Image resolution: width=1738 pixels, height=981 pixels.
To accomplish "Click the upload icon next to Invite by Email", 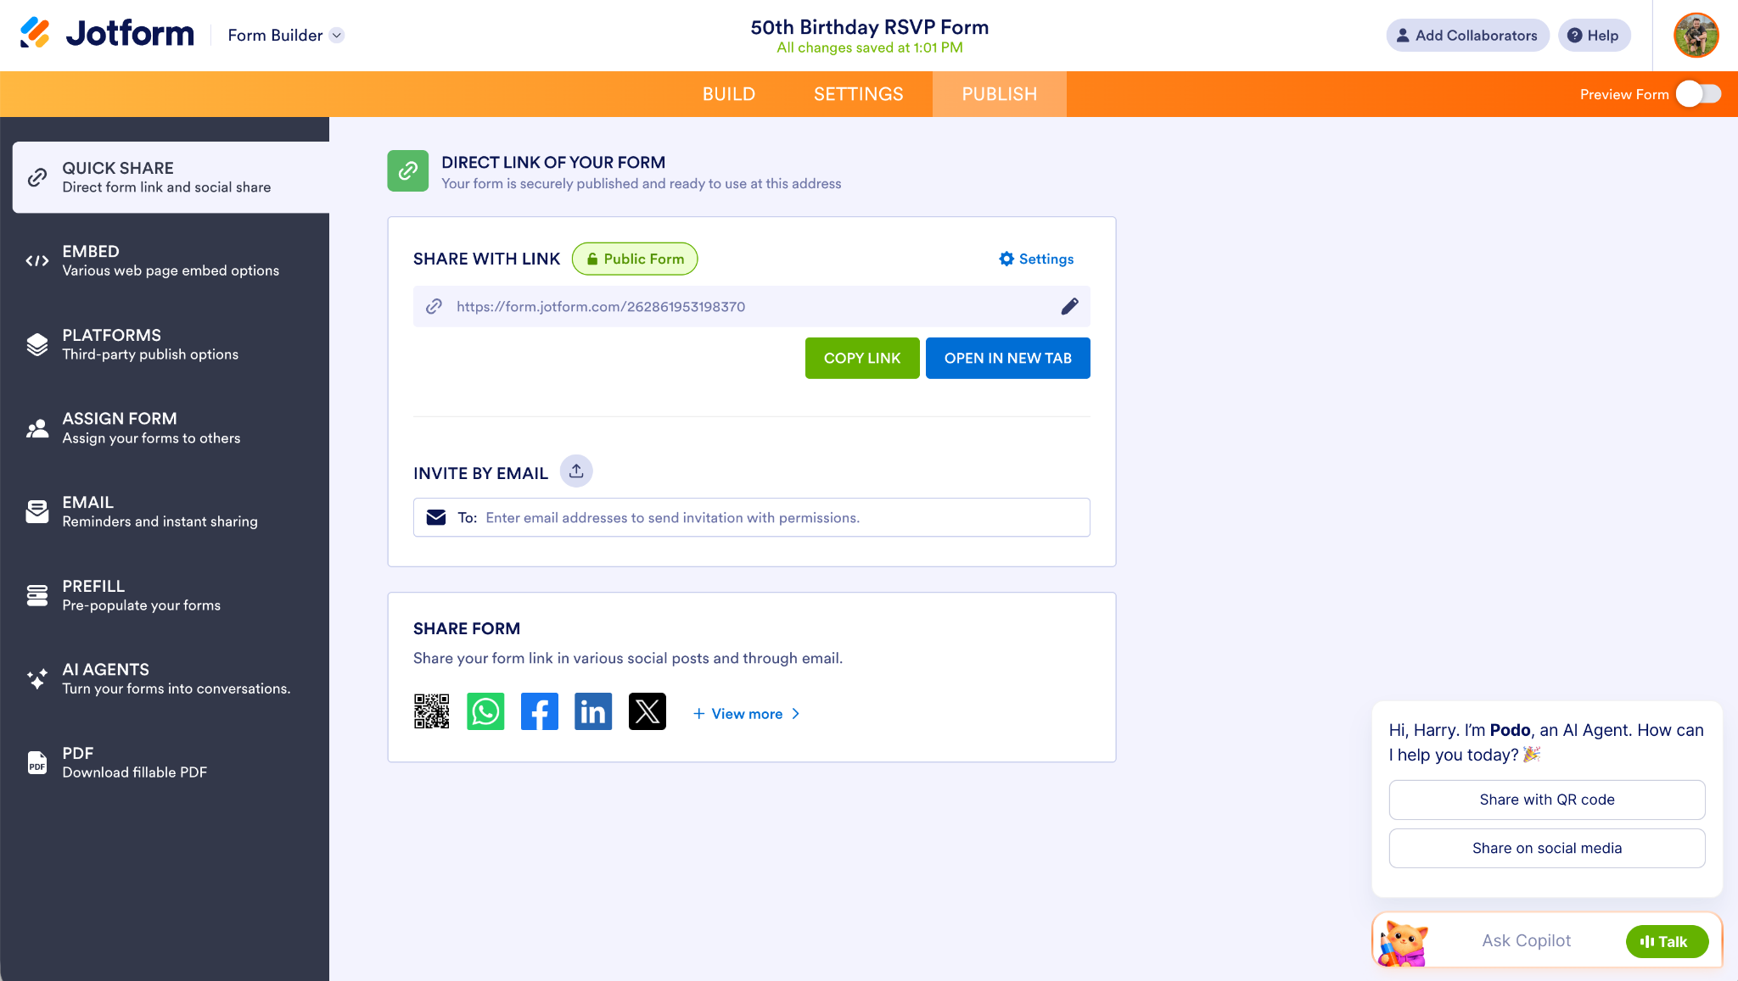I will coord(576,471).
